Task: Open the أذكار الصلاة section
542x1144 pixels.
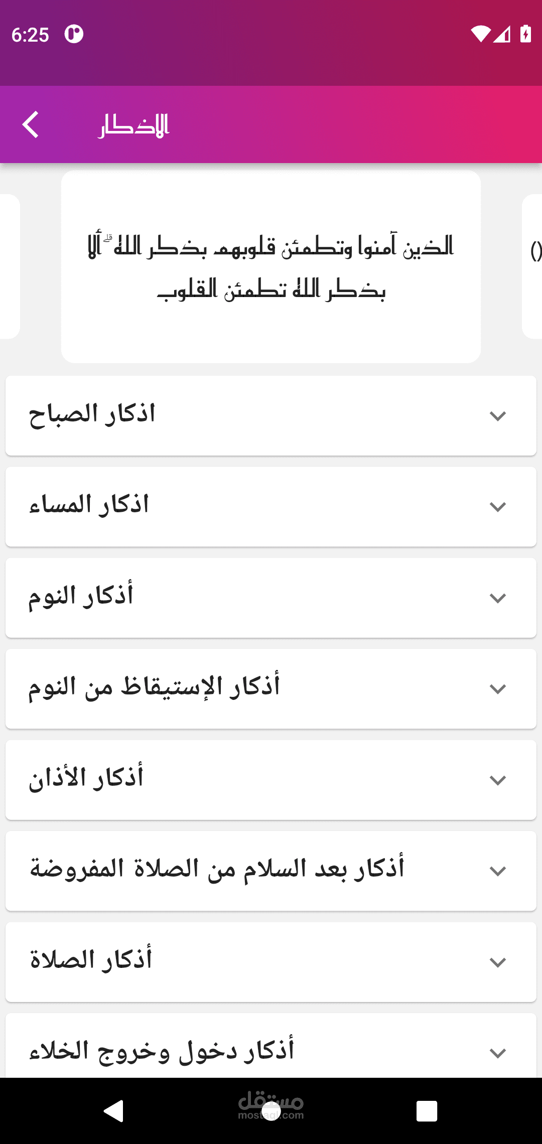Action: (271, 962)
